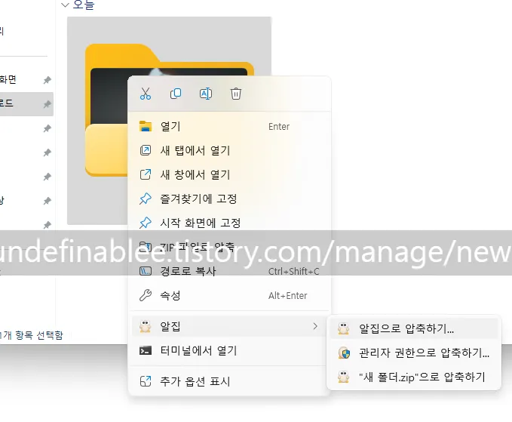
Task: Expand the 알집 submenu arrow
Action: tap(315, 326)
